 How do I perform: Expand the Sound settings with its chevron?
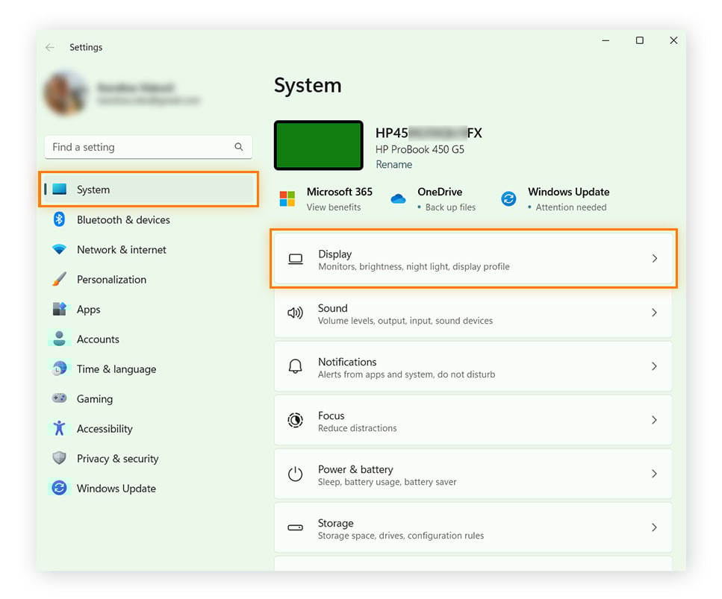[655, 313]
